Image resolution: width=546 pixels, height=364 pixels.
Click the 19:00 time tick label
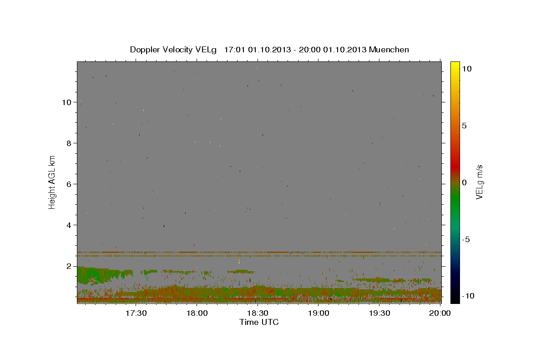coord(318,313)
